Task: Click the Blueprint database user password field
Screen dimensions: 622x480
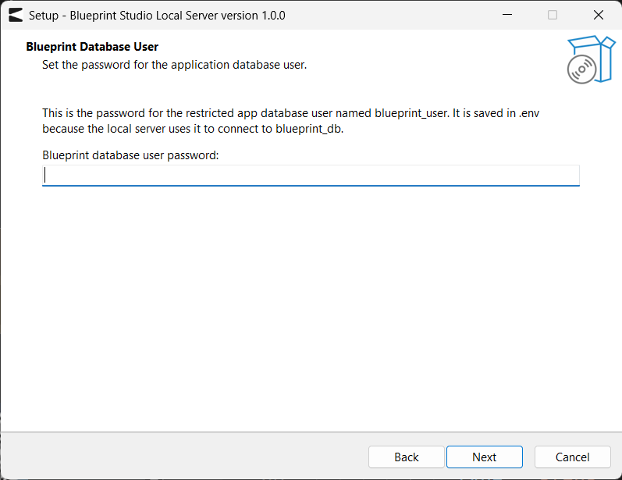Action: point(311,176)
